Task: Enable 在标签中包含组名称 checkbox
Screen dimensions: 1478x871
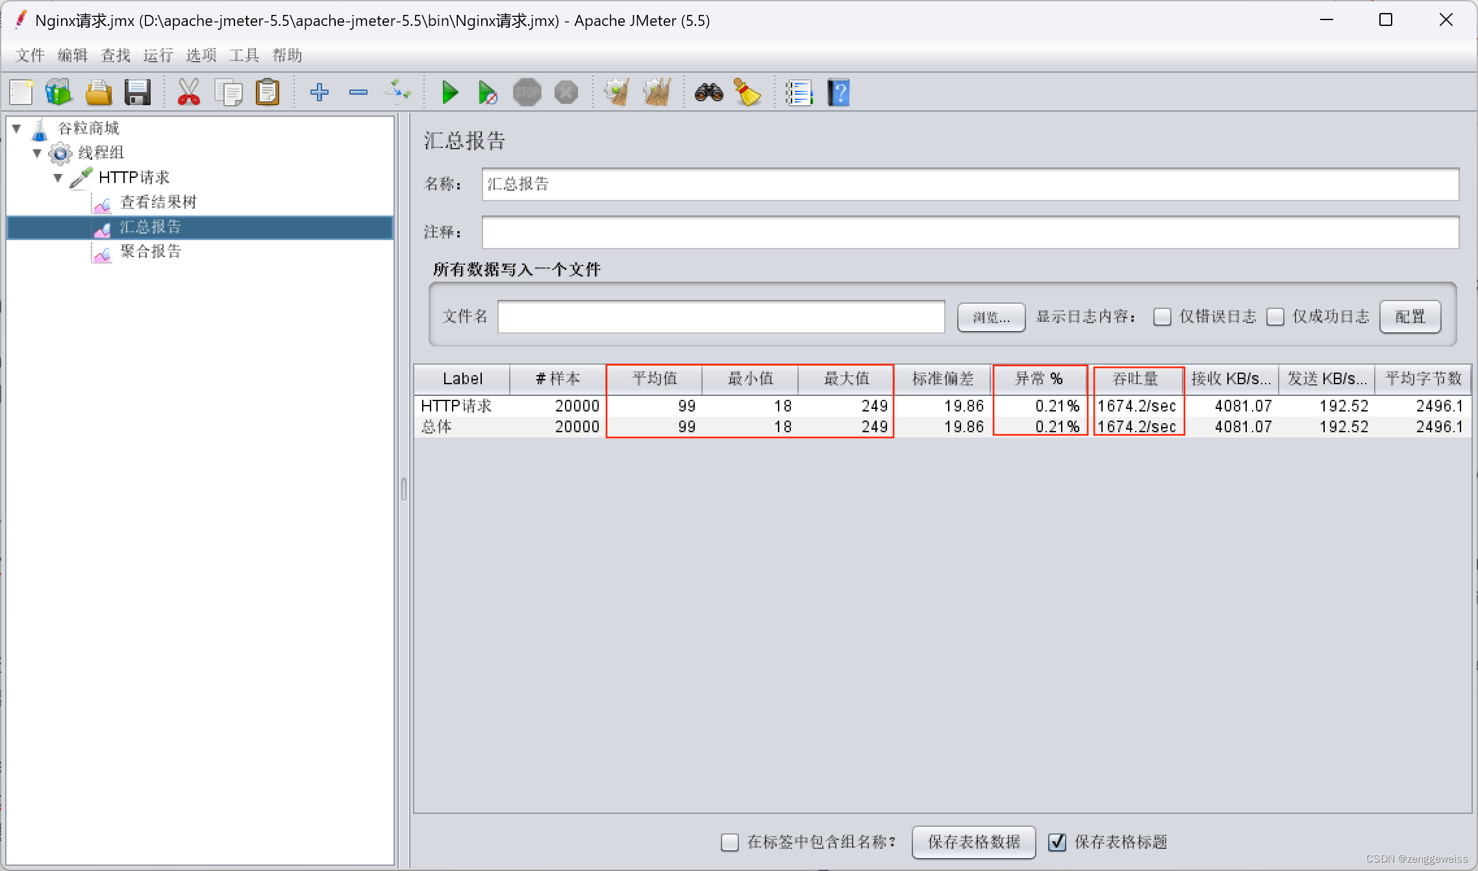Action: pos(730,842)
